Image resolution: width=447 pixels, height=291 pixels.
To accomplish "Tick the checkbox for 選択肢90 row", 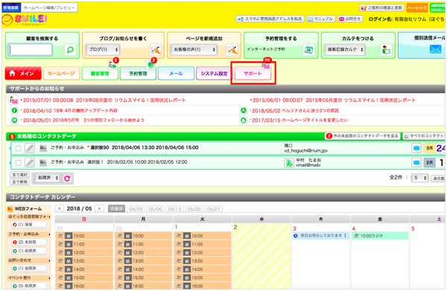I will point(18,148).
